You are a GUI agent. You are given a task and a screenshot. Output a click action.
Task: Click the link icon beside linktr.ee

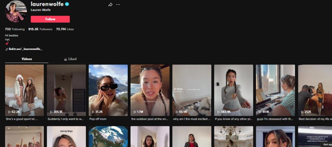pyautogui.click(x=6, y=49)
